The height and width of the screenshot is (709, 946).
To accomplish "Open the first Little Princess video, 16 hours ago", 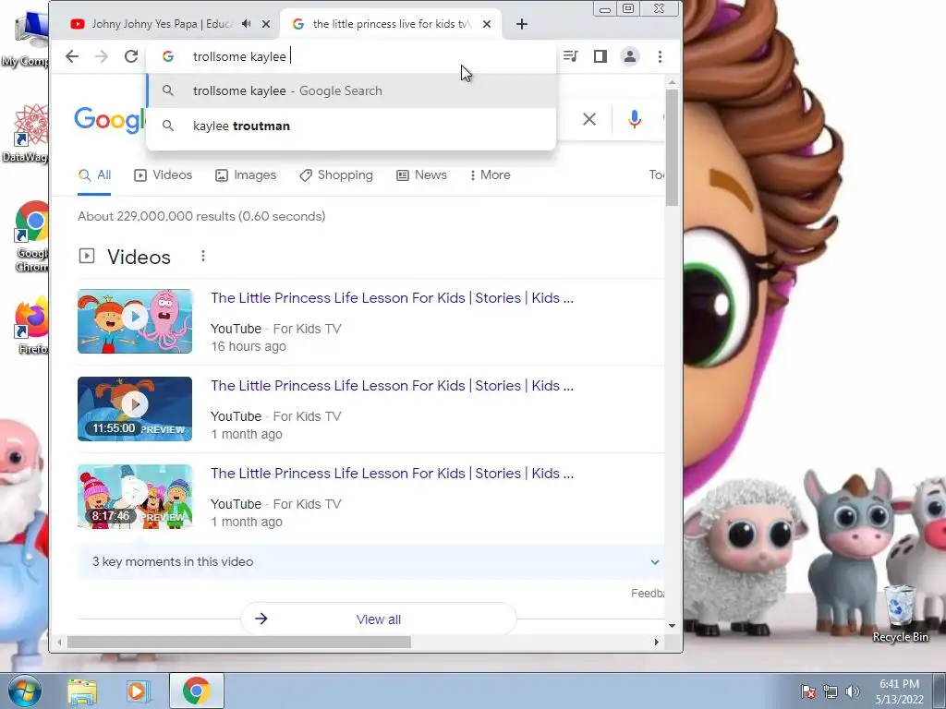I will point(392,298).
